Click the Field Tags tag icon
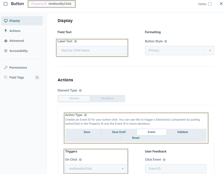Image resolution: width=224 pixels, height=174 pixels. pyautogui.click(x=6, y=77)
